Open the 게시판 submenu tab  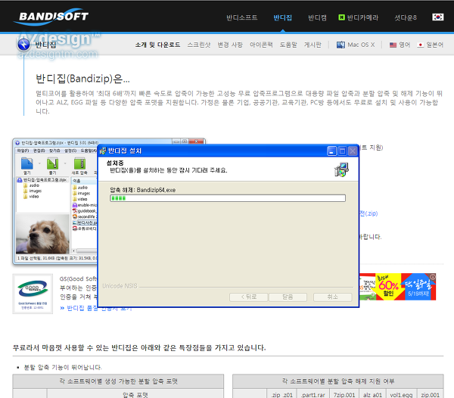(313, 45)
